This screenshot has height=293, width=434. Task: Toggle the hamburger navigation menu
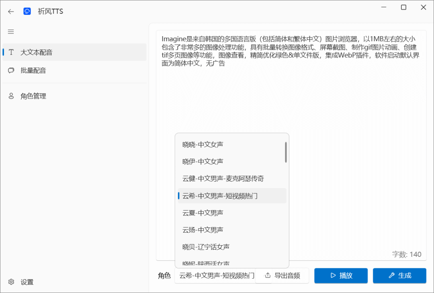click(x=11, y=32)
